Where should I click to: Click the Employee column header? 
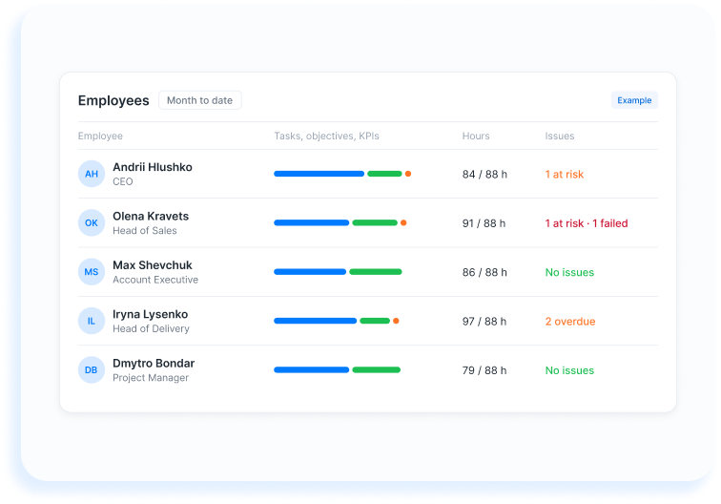100,136
